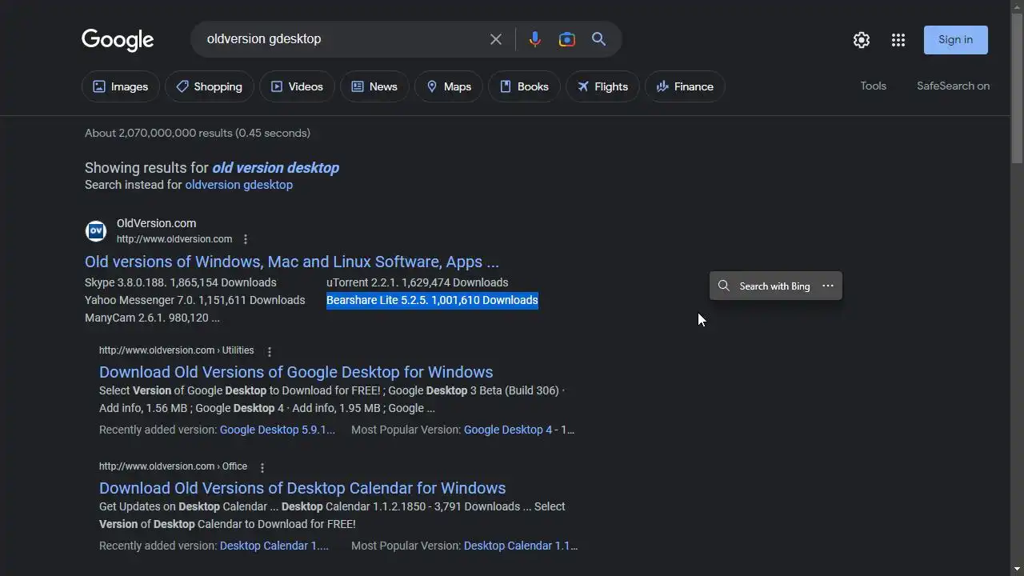Switch to Finance results tab
This screenshot has width=1024, height=576.
point(685,86)
